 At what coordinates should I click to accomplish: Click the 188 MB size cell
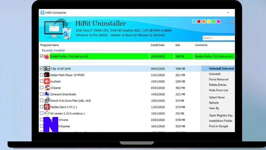180,57
